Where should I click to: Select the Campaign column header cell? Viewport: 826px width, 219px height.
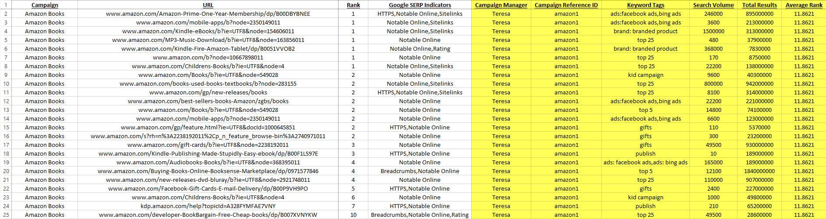45,5
